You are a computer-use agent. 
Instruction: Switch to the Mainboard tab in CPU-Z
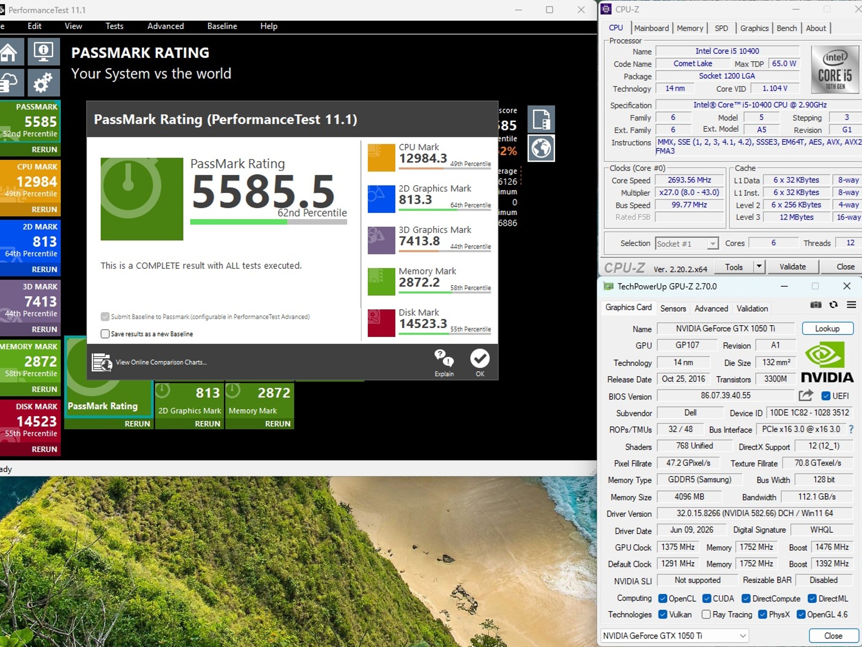point(651,28)
